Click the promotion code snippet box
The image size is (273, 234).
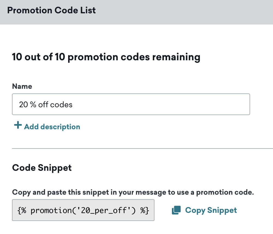tap(83, 210)
